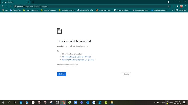Click the forward navigation arrow
The image size is (188, 105).
pos(7,6)
